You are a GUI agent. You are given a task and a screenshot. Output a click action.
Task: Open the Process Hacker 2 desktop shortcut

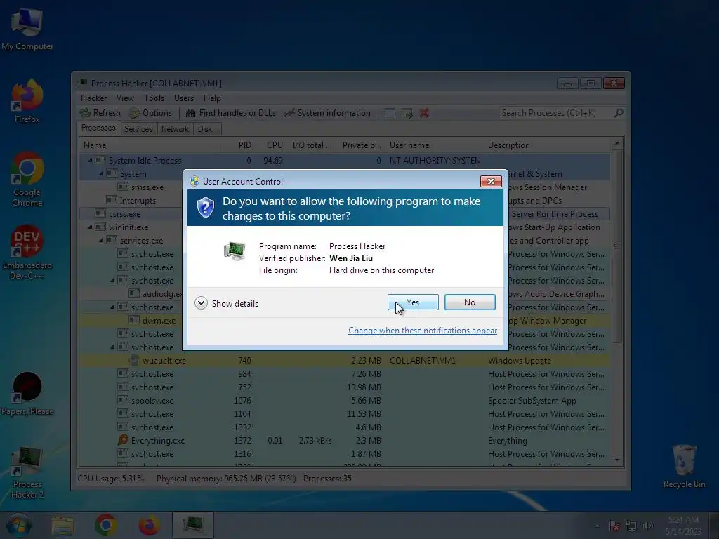click(x=27, y=472)
